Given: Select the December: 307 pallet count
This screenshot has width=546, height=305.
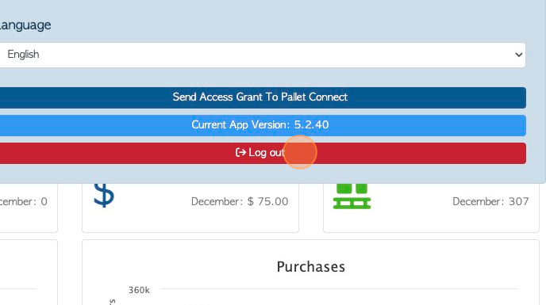Looking at the screenshot, I should click(490, 201).
